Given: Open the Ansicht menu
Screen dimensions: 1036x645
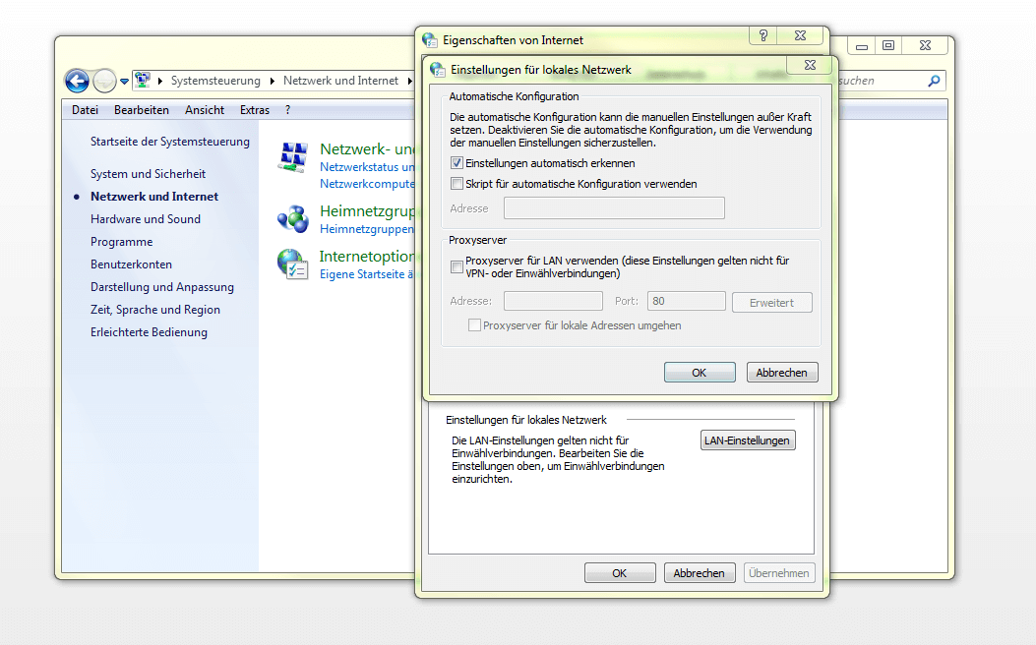Looking at the screenshot, I should tap(205, 110).
